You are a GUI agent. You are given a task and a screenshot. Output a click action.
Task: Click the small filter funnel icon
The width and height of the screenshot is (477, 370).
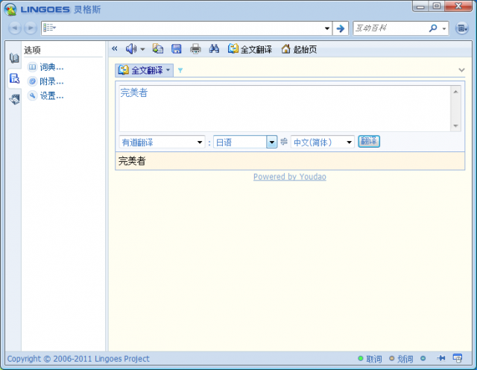click(x=180, y=71)
